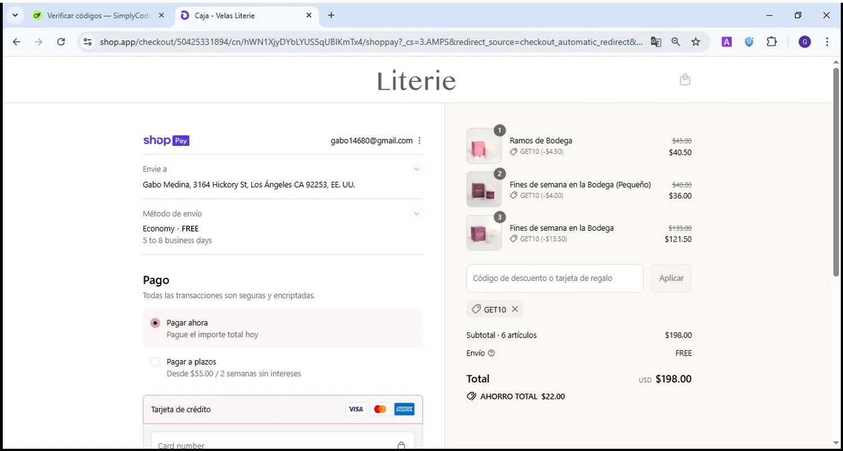Image resolution: width=843 pixels, height=451 pixels.
Task: Close the Caja - Velas Literie tab
Action: [309, 16]
